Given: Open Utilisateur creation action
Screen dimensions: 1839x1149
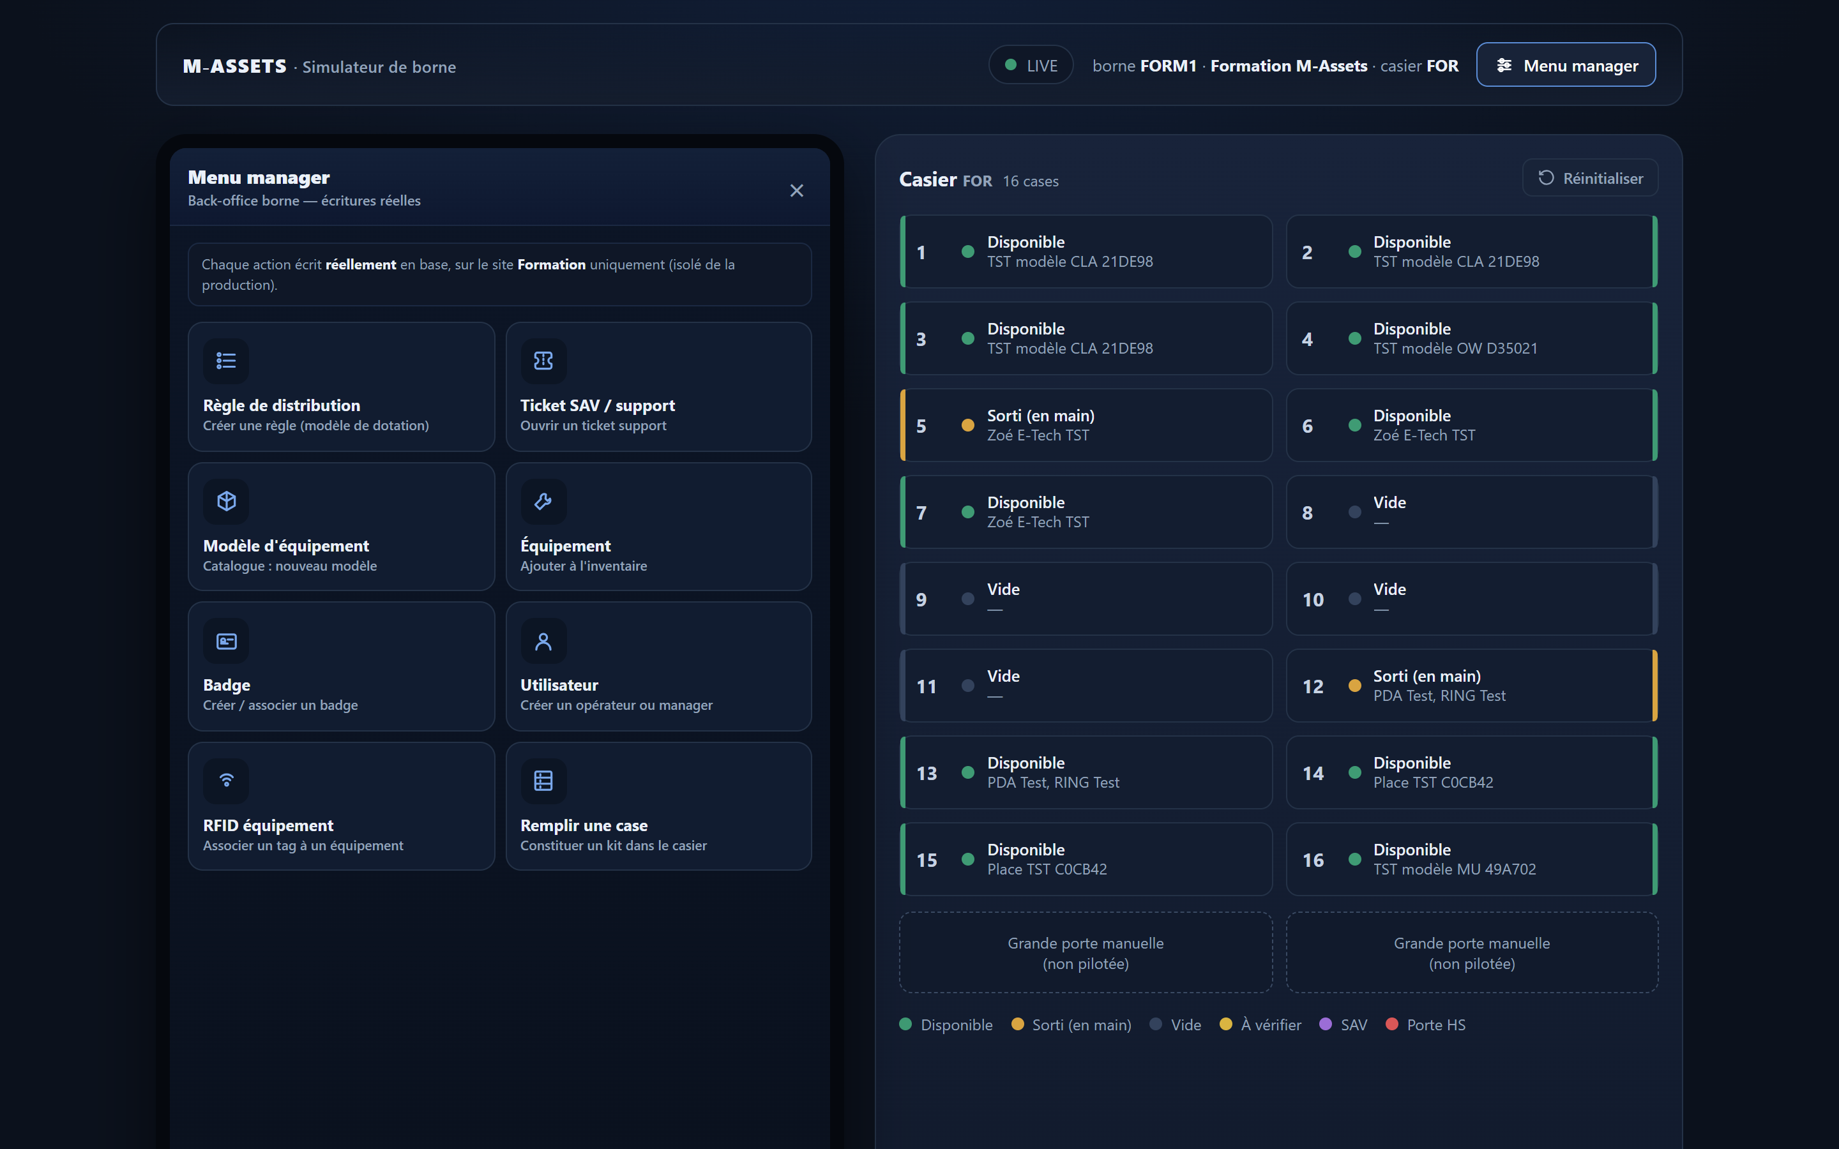Looking at the screenshot, I should [x=659, y=666].
